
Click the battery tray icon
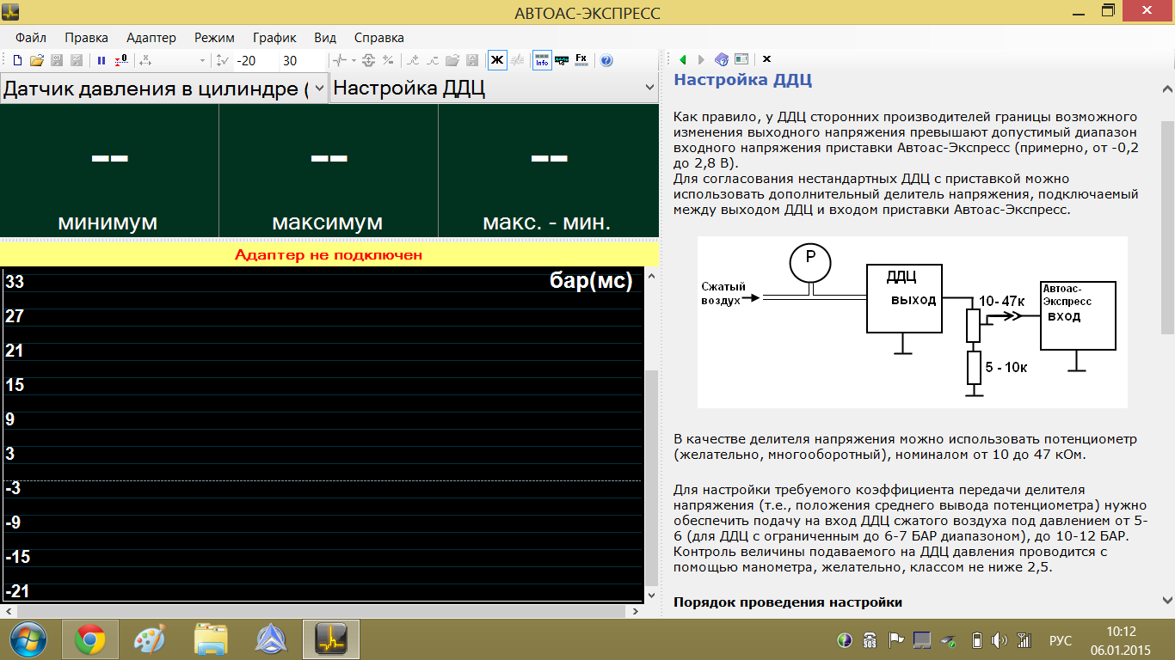pos(976,640)
